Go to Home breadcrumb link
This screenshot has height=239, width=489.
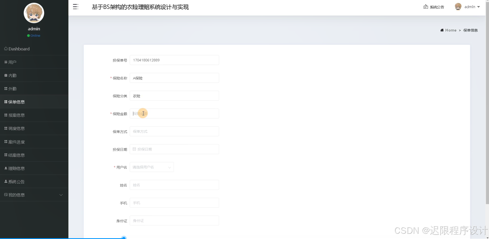[x=451, y=30]
